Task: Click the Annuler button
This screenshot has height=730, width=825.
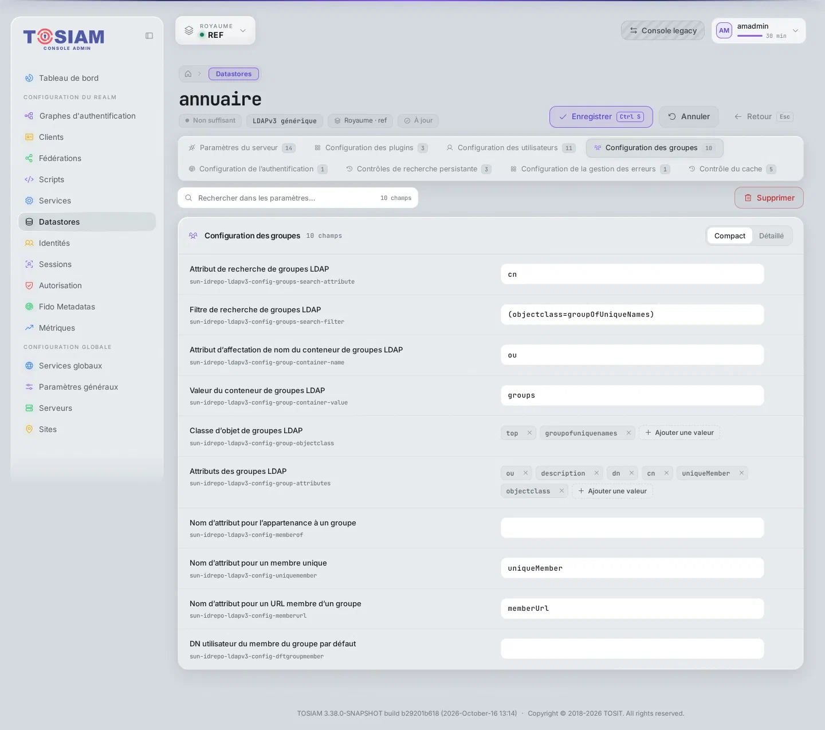Action: pyautogui.click(x=689, y=117)
